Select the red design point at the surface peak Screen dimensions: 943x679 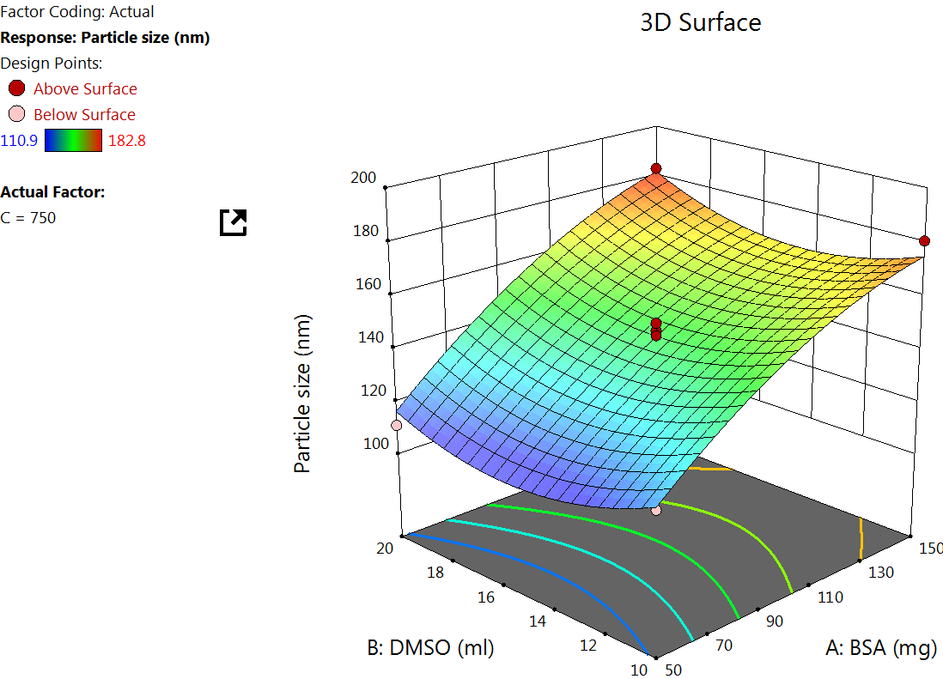656,169
